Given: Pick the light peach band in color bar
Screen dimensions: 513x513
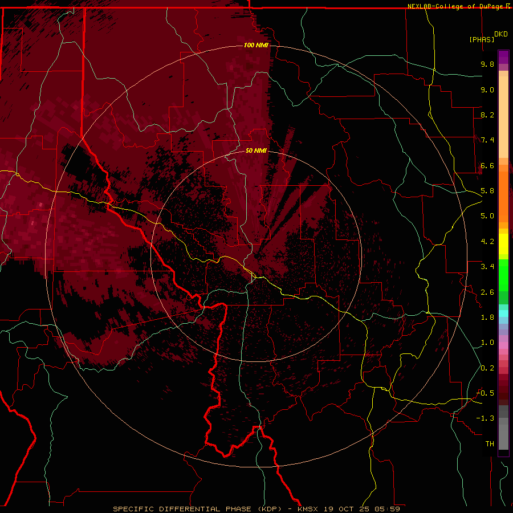Looking at the screenshot, I should tap(503, 117).
